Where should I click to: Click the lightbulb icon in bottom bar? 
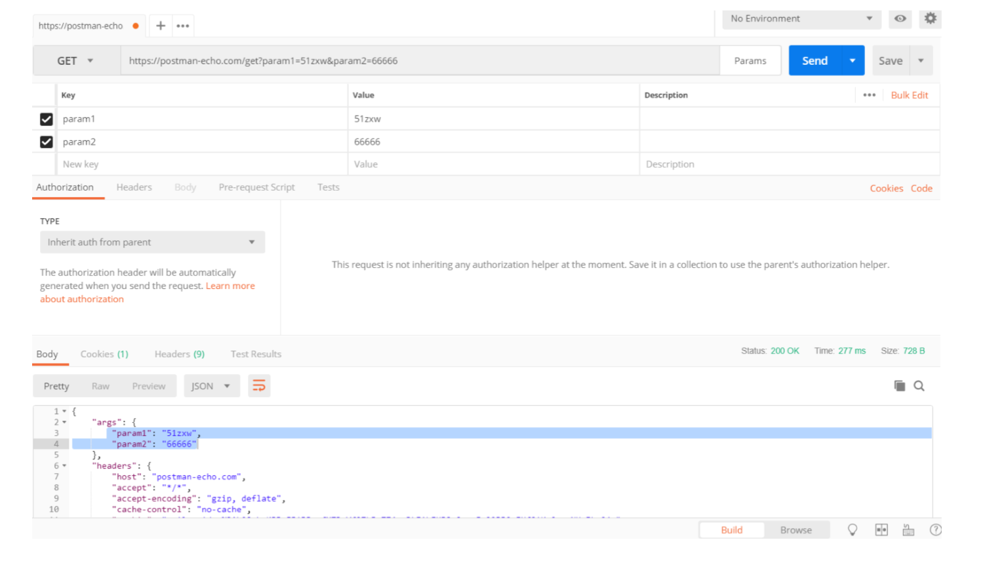[x=852, y=530]
